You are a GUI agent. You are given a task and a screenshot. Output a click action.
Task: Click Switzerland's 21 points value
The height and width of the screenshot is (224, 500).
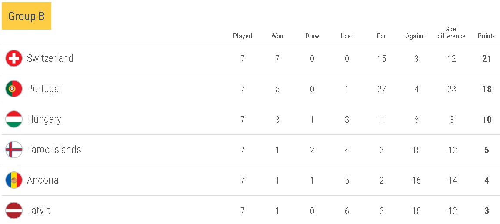pos(487,58)
